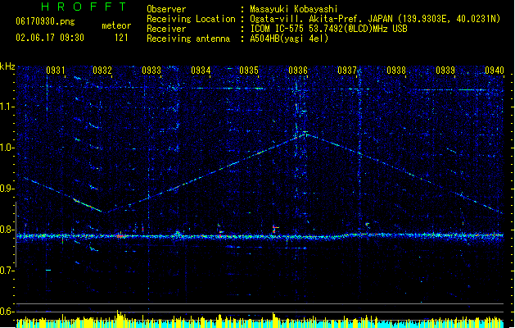Click the 0935 time marker

point(249,71)
